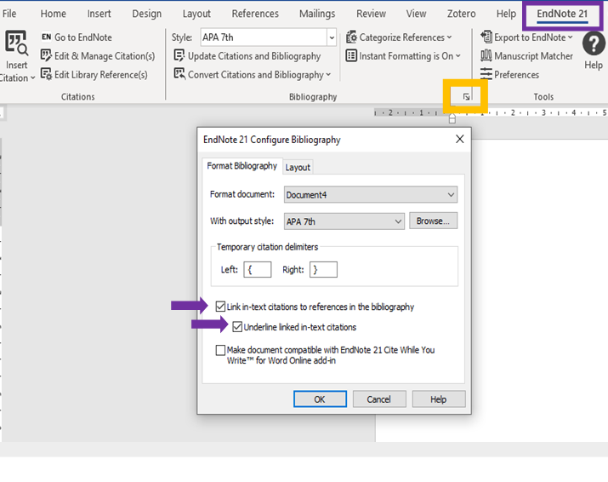Viewport: 608px width, 482px height.
Task: Click Go to EndNote icon
Action: 47,37
